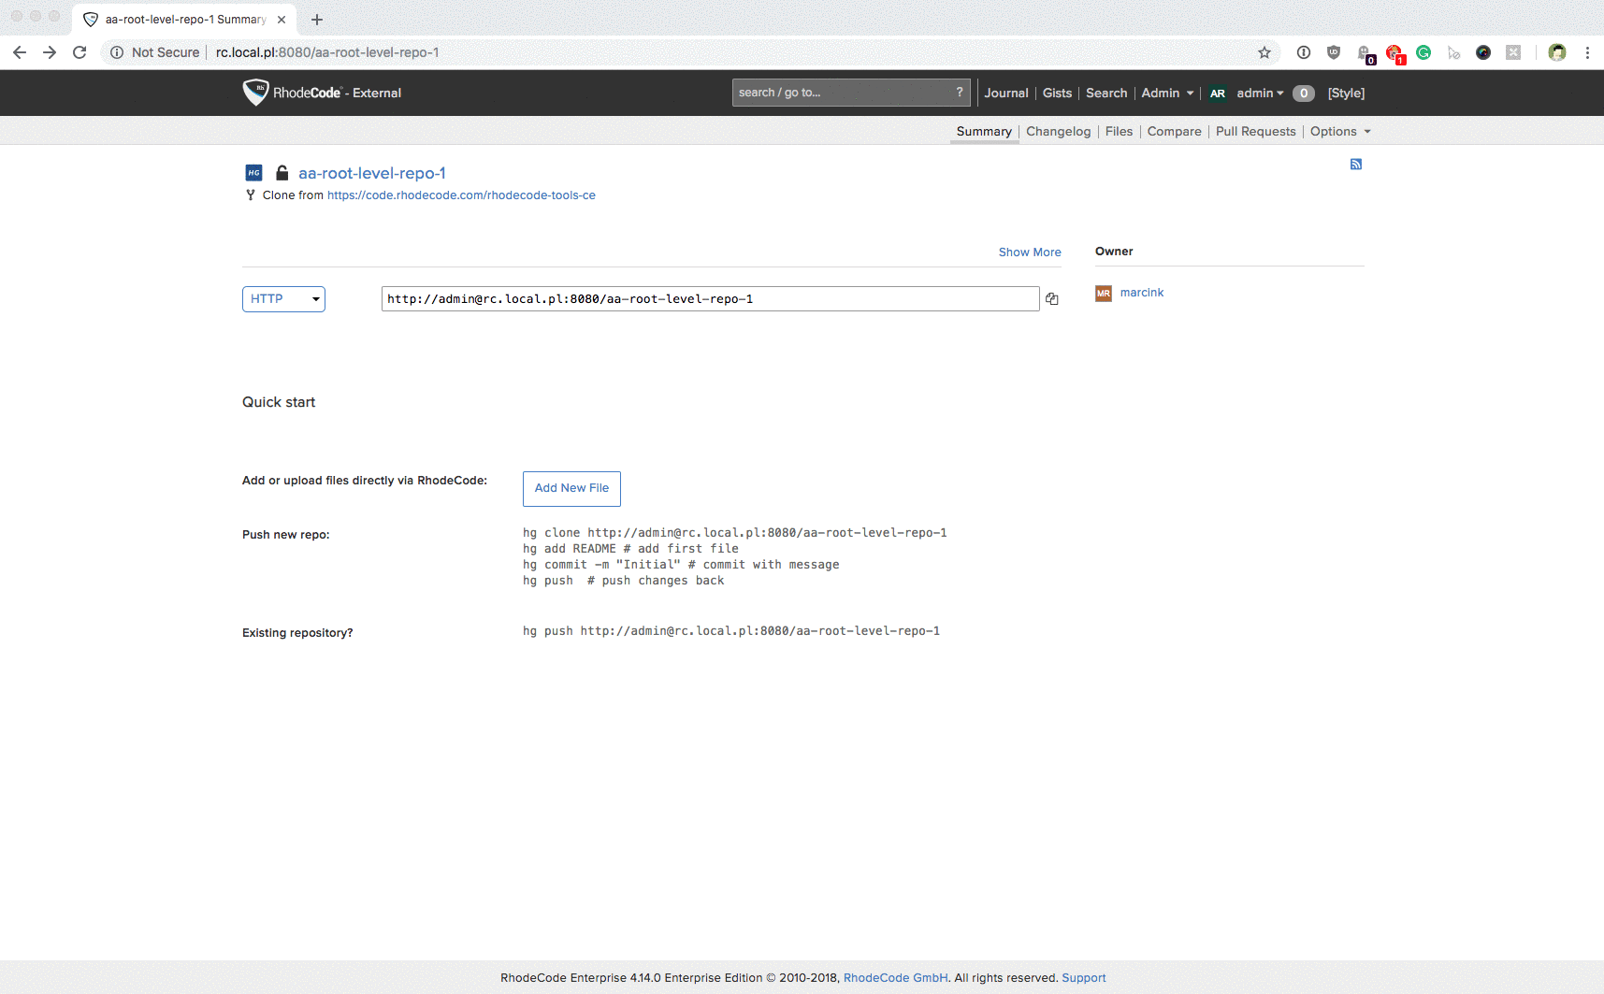Open the Files tab
Viewport: 1604px width, 994px height.
tap(1119, 132)
